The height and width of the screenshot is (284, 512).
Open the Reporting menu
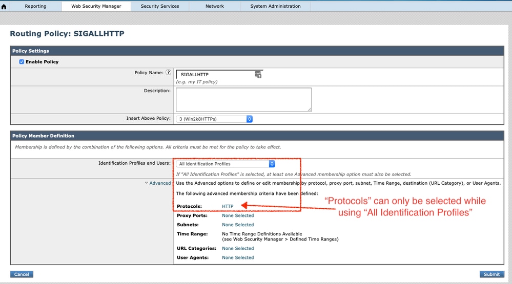tap(35, 6)
